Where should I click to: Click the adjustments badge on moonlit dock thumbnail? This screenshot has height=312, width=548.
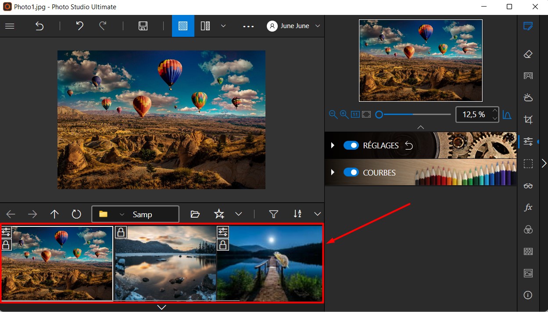[223, 232]
